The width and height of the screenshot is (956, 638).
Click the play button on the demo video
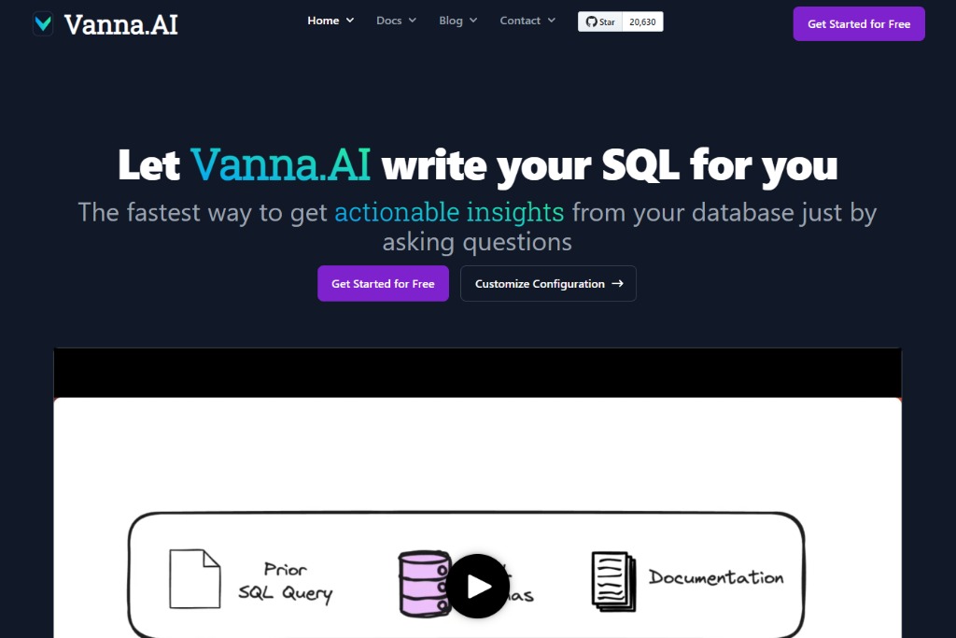pos(478,587)
